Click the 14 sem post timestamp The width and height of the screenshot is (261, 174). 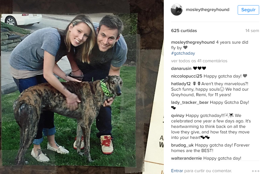click(x=252, y=31)
